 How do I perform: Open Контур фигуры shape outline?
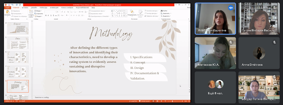[151, 14]
